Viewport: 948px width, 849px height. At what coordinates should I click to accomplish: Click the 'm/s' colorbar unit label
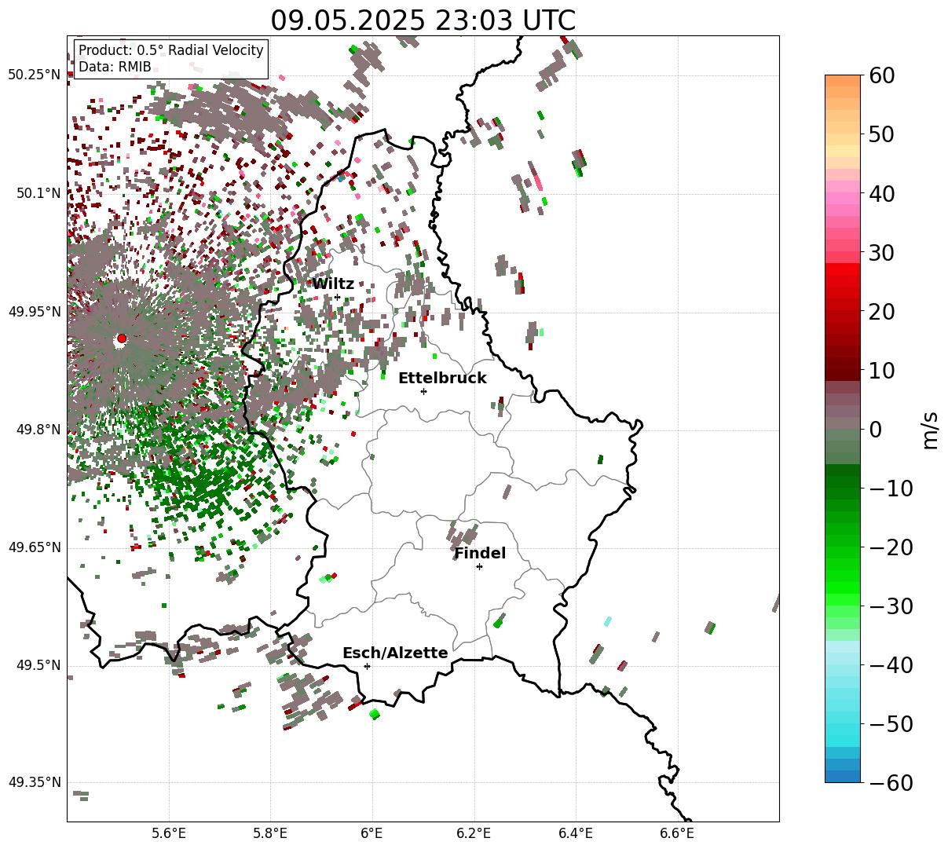pyautogui.click(x=931, y=430)
